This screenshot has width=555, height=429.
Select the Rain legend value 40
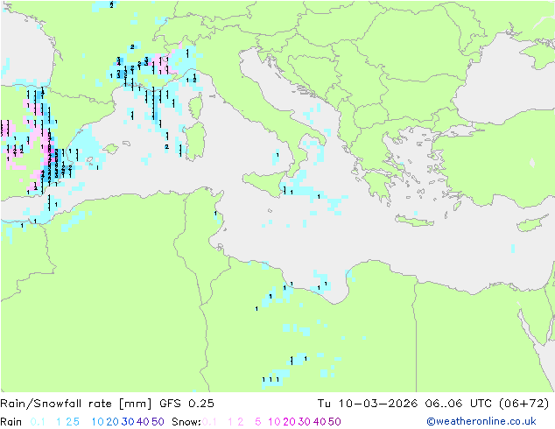point(143,422)
